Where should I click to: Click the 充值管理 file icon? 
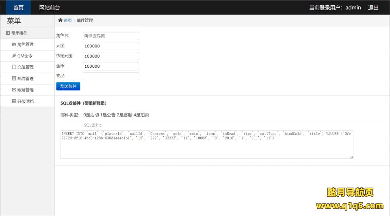(14, 67)
